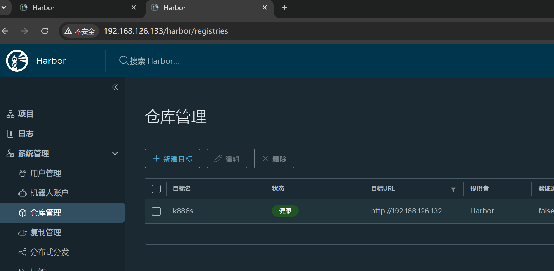
Task: Open Distributed Distribution (分布式分发) page
Action: pos(49,252)
